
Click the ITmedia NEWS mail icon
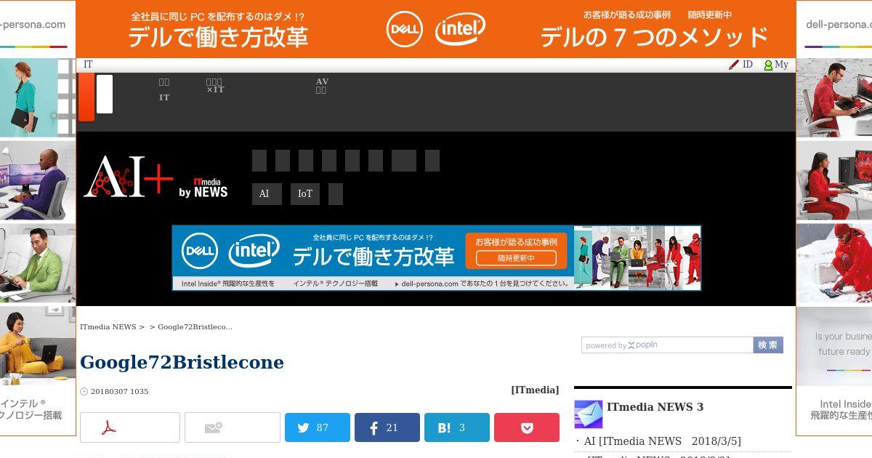click(589, 414)
